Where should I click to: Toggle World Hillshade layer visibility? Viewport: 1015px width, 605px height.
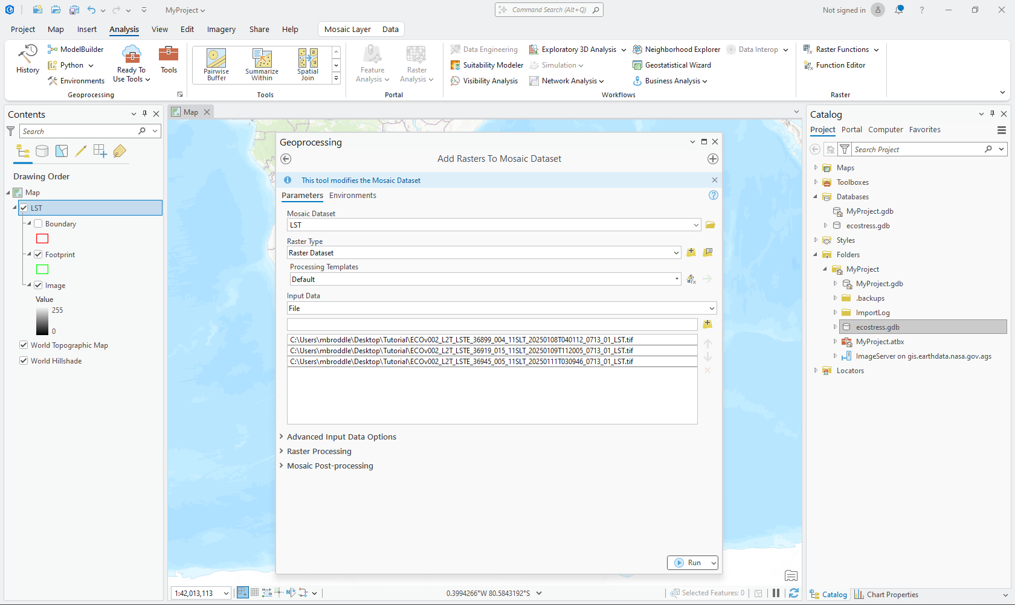pos(24,361)
